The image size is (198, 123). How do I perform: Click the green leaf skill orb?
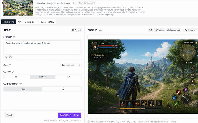pos(177,104)
